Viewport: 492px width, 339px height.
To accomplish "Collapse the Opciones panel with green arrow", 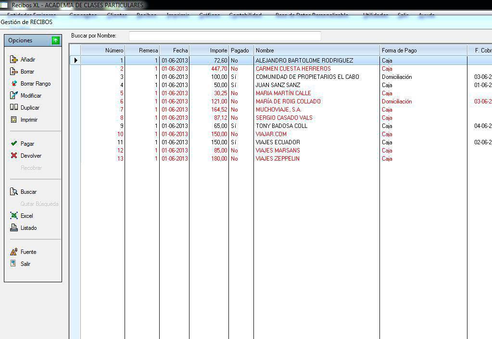I will [x=56, y=41].
